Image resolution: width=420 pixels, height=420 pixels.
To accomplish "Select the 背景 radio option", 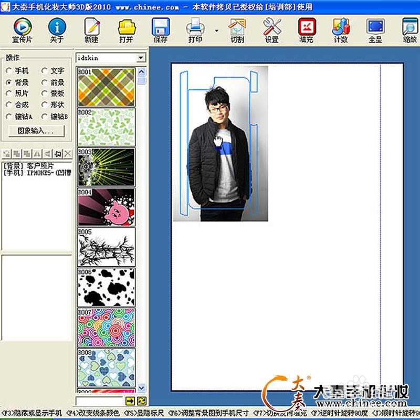I will tap(17, 82).
